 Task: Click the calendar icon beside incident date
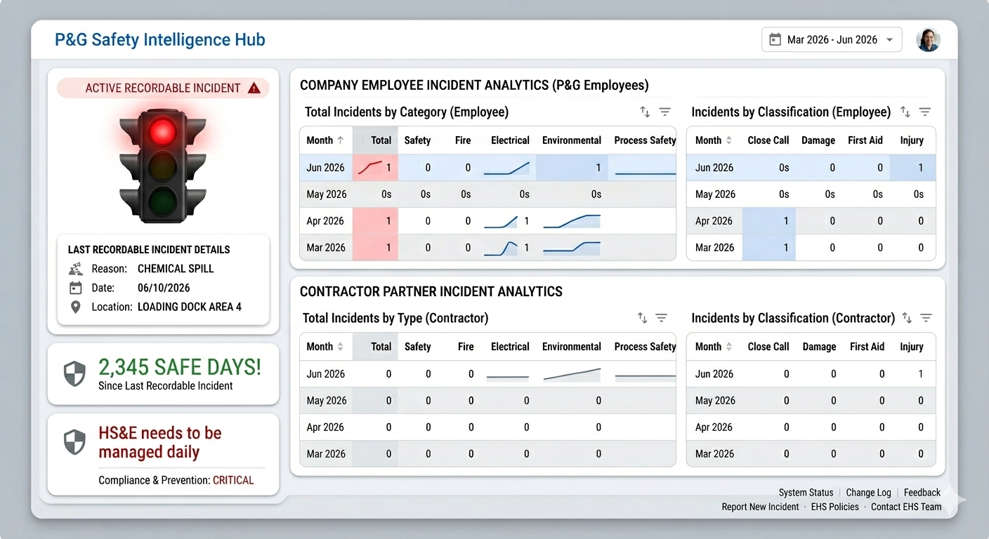pos(76,288)
